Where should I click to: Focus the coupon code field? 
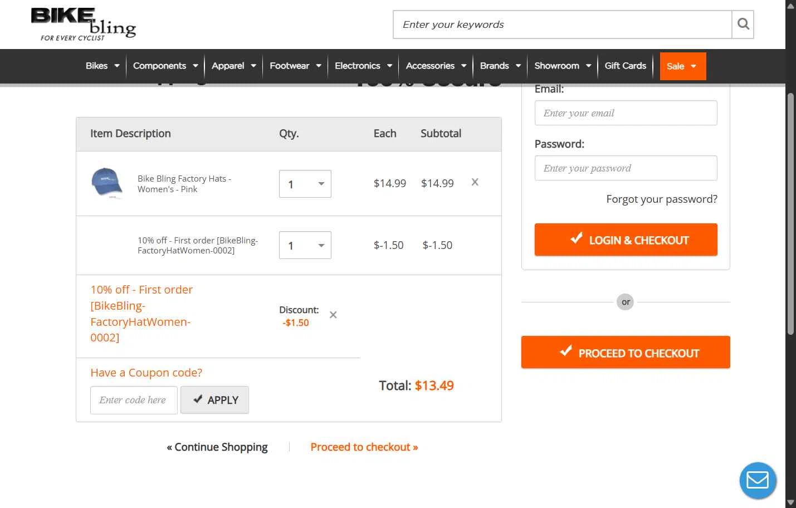tap(134, 400)
